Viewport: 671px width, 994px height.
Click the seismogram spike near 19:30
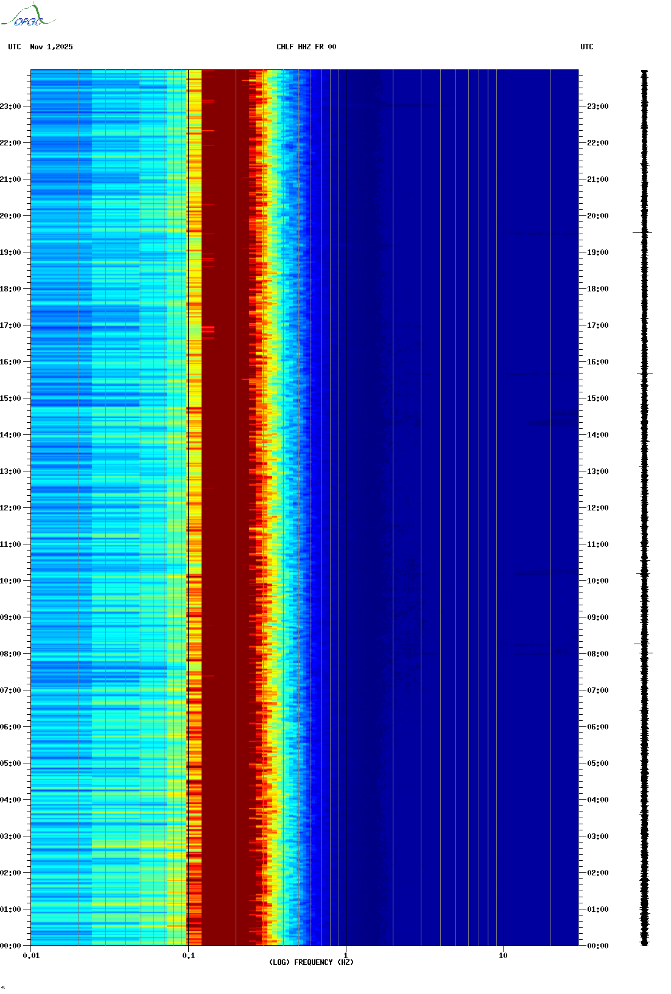coord(643,232)
